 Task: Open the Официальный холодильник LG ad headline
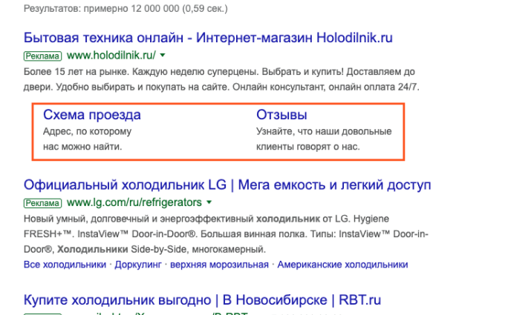pyautogui.click(x=227, y=185)
